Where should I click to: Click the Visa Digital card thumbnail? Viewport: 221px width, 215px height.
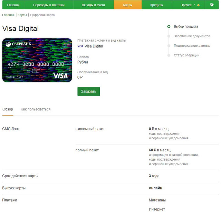37,60
